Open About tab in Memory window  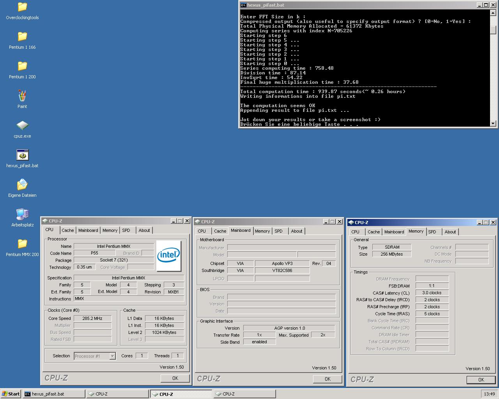[x=450, y=232]
